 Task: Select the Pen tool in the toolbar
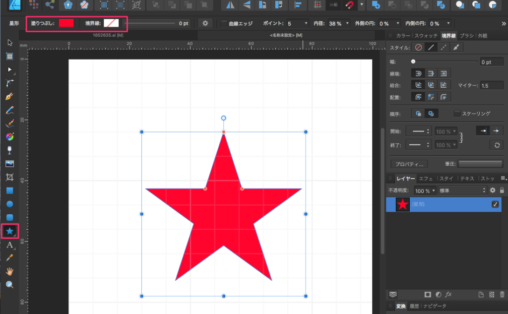[9, 96]
